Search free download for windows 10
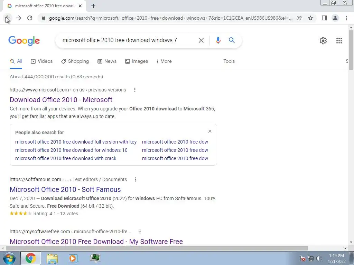The image size is (354, 265). 71,150
